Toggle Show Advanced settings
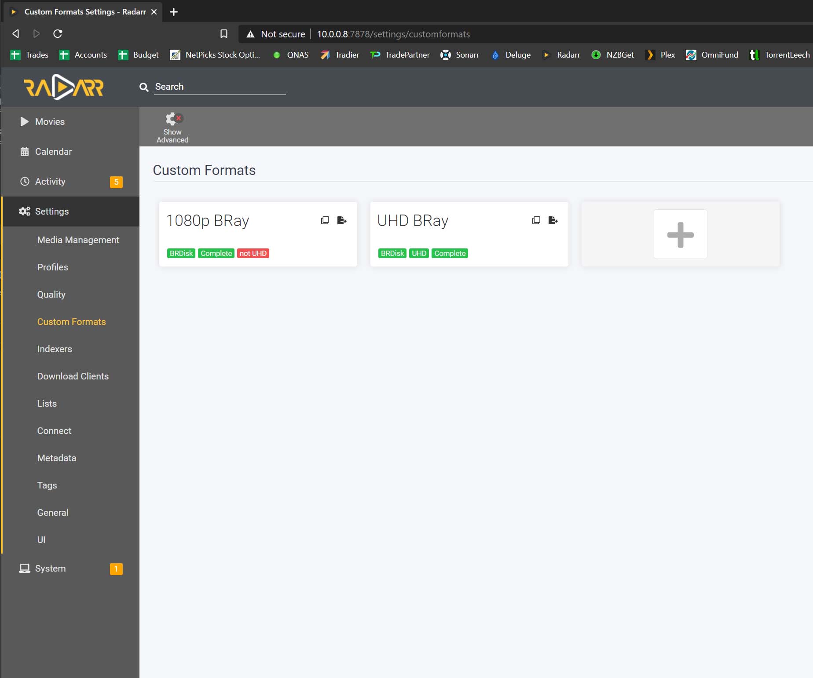Viewport: 813px width, 678px height. click(172, 127)
